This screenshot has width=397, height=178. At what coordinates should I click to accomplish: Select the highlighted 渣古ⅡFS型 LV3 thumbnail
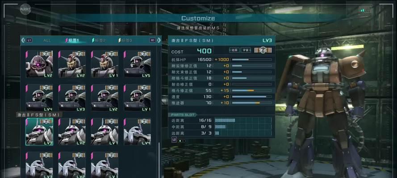click(39, 132)
